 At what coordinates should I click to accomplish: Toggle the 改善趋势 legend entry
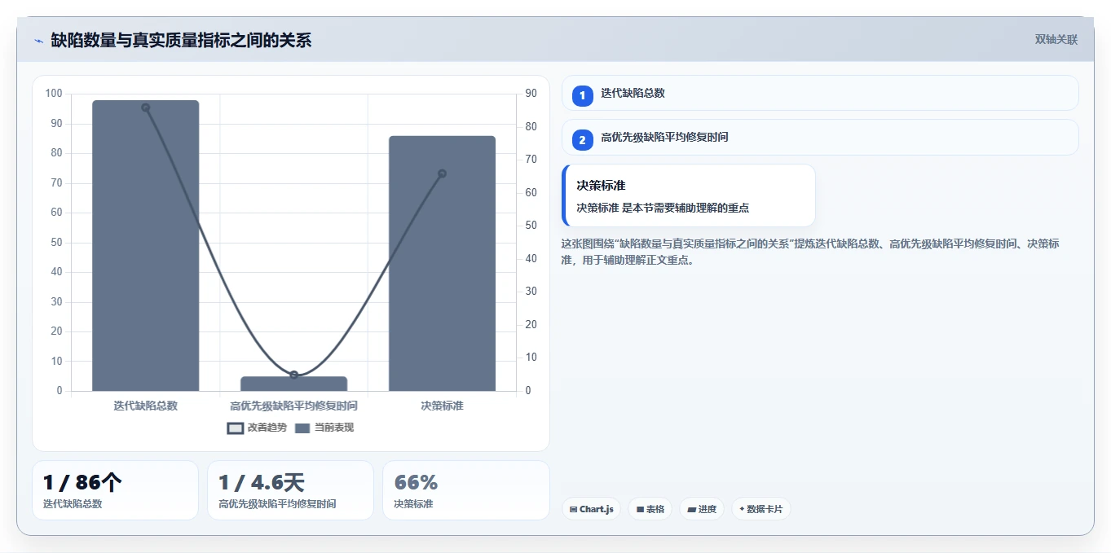click(257, 428)
